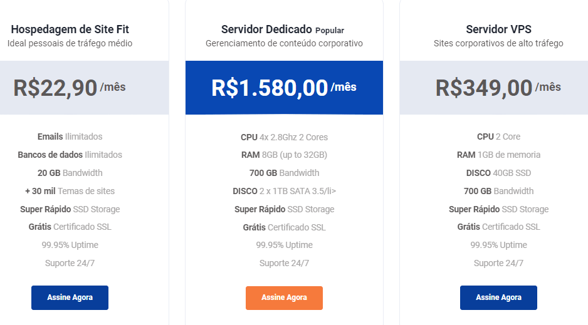This screenshot has height=325, width=588.
Task: Click Gerenciamento de conteúdo corporativo subtitle
Action: [284, 43]
